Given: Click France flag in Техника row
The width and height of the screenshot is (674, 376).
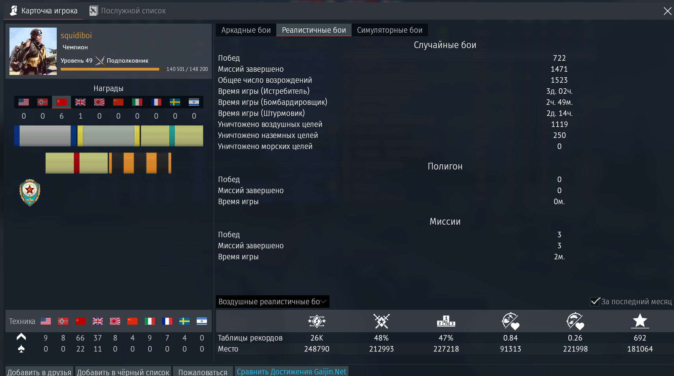Looking at the screenshot, I should click(167, 321).
